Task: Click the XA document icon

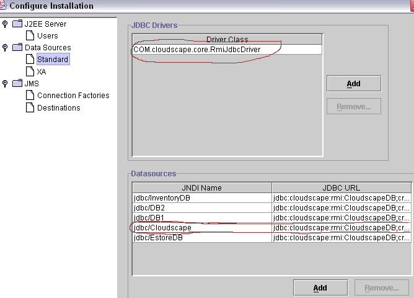Action: 30,72
